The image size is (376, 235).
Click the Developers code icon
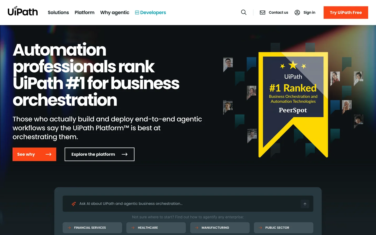tap(137, 13)
